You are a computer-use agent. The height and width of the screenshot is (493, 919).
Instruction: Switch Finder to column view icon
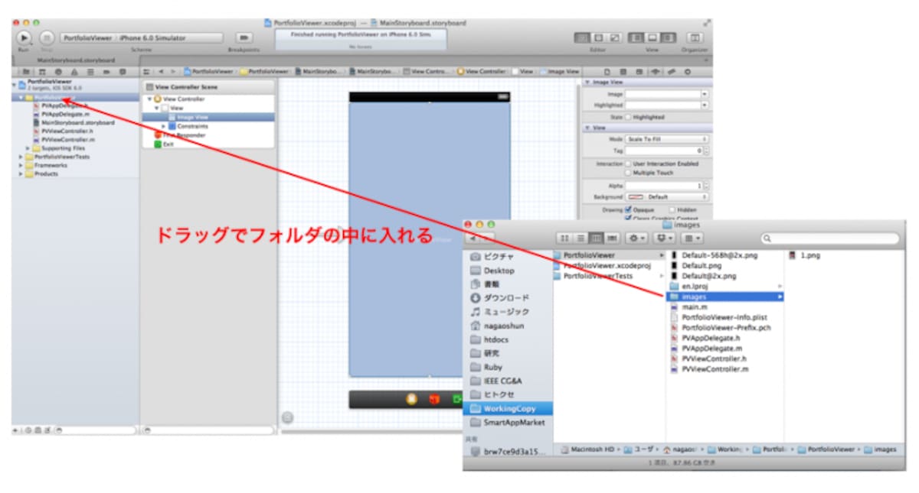[594, 238]
